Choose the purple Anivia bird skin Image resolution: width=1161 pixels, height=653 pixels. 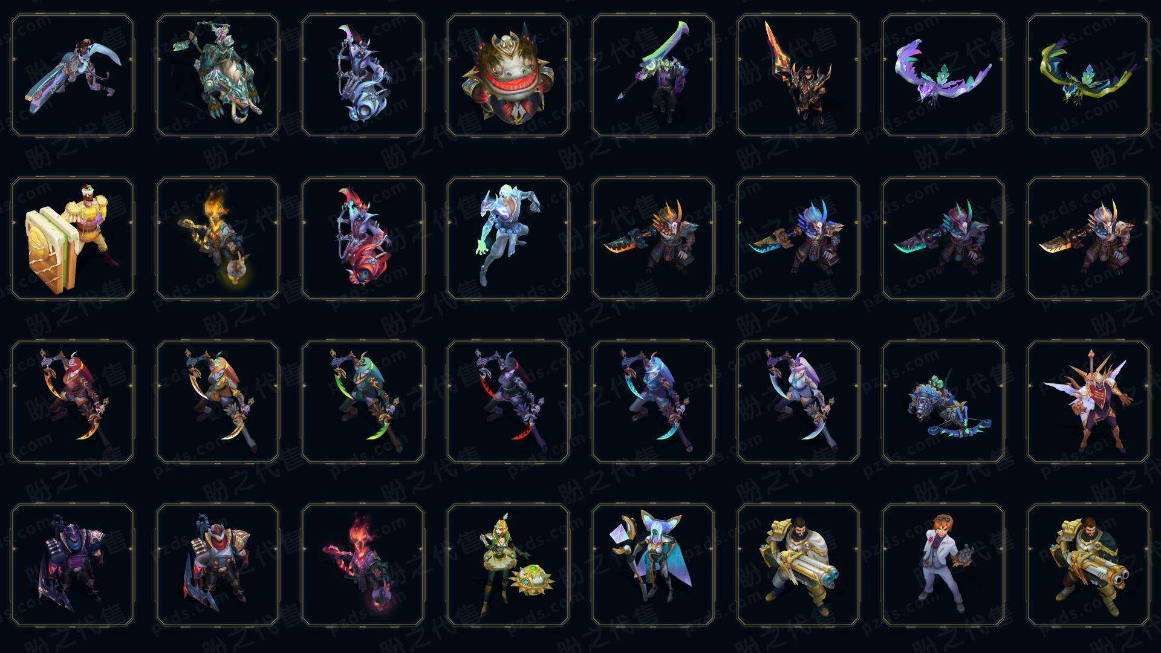pyautogui.click(x=943, y=76)
